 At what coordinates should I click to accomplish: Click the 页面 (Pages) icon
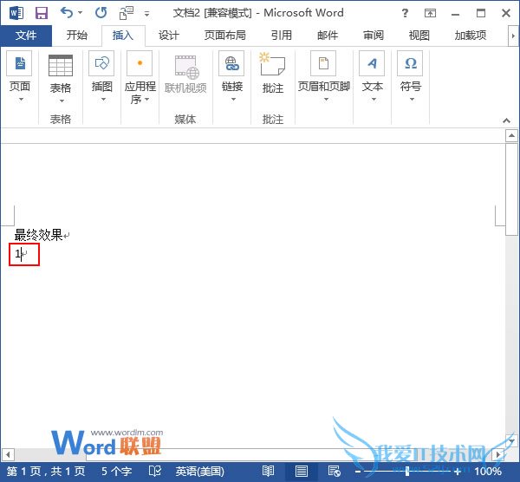19,63
